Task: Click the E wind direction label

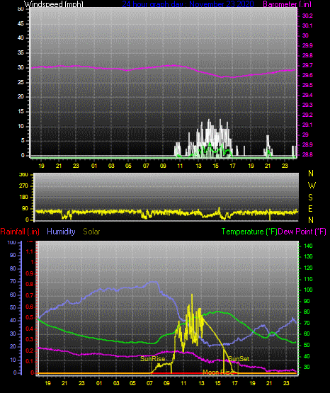Action: 310,209
